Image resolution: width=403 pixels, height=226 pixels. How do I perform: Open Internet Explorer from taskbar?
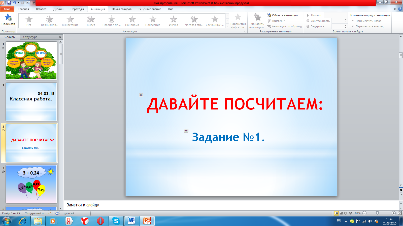tap(22, 221)
